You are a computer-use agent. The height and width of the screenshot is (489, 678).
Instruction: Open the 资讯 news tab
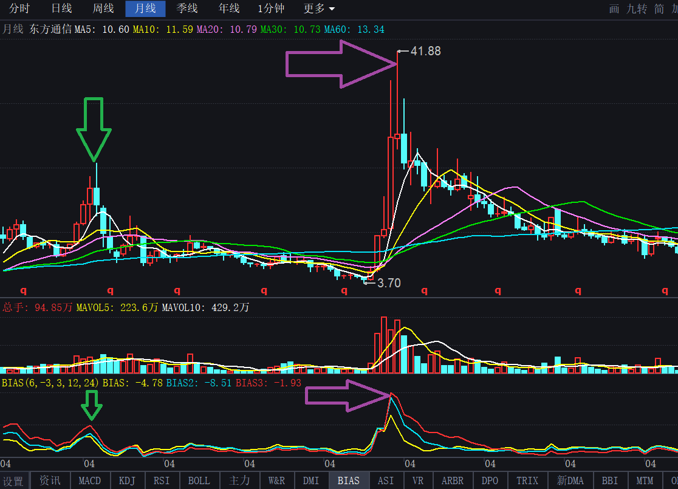click(x=50, y=480)
